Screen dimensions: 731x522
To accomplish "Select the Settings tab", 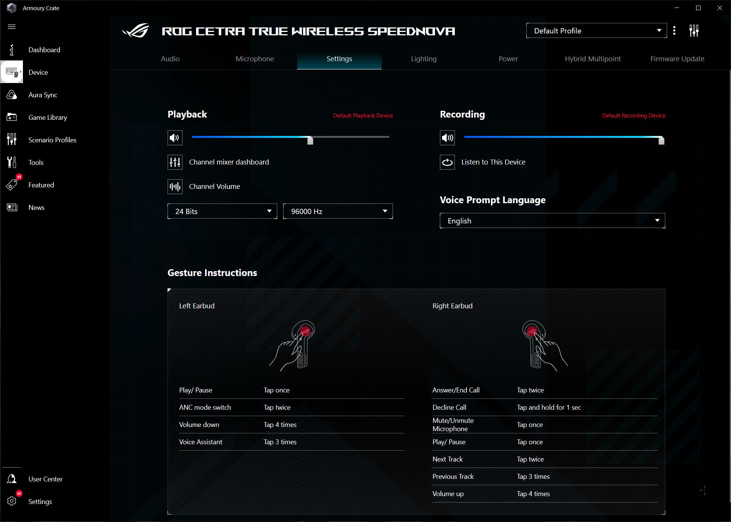I will [339, 59].
